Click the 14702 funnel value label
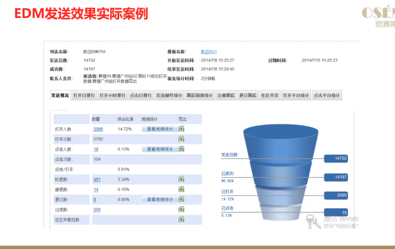Image resolution: width=395 pixels, height=249 pixels. point(336,158)
